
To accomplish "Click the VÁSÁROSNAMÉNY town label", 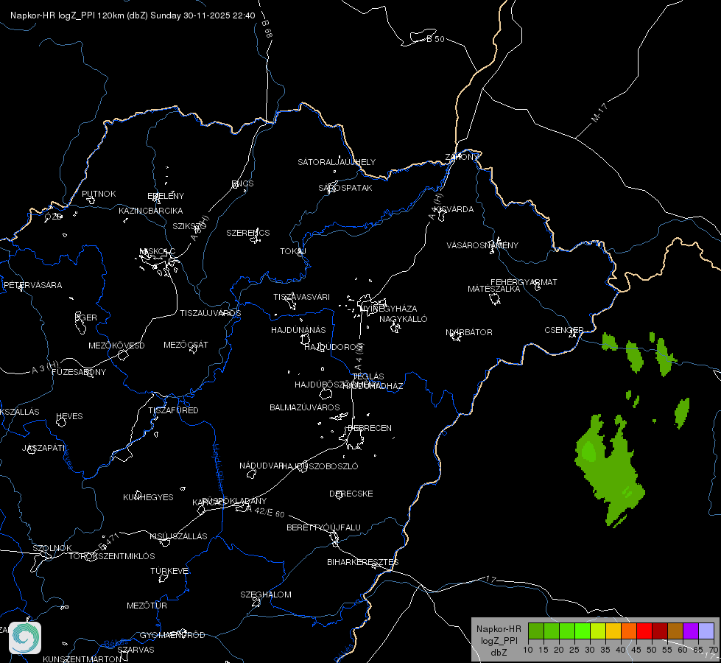I will pyautogui.click(x=482, y=245).
